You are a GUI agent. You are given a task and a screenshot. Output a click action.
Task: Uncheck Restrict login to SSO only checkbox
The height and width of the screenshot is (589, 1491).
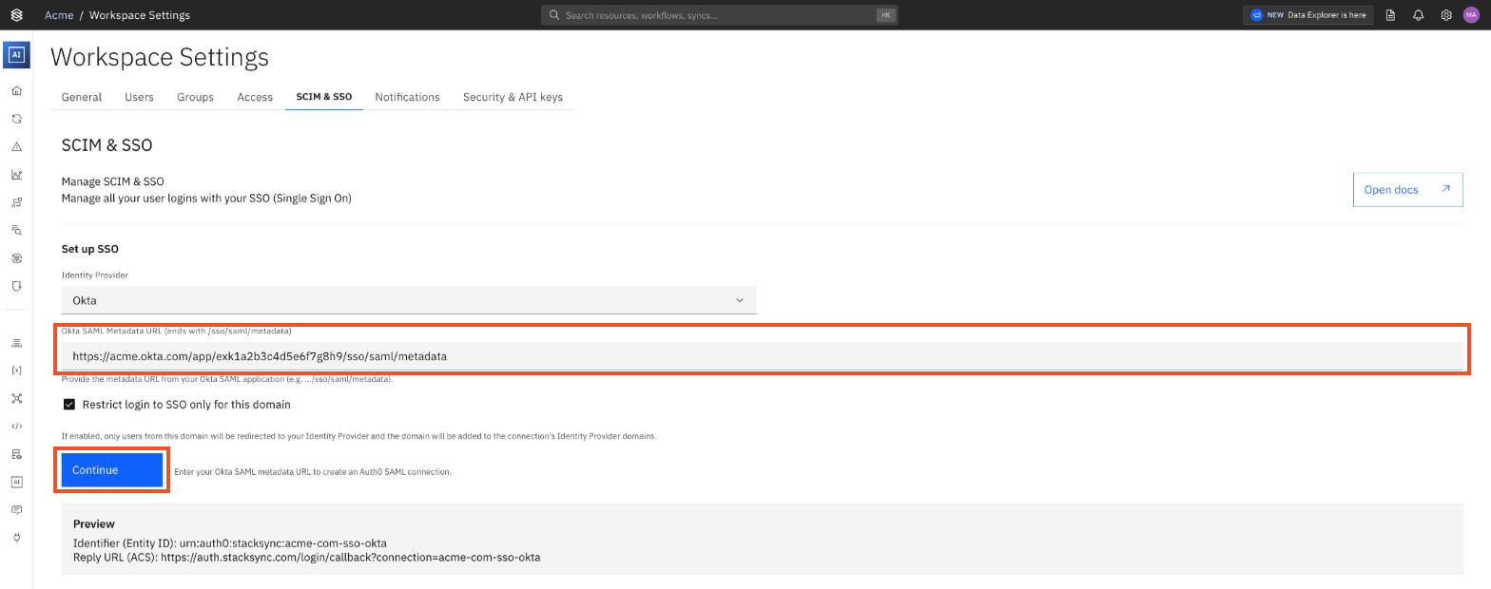69,405
